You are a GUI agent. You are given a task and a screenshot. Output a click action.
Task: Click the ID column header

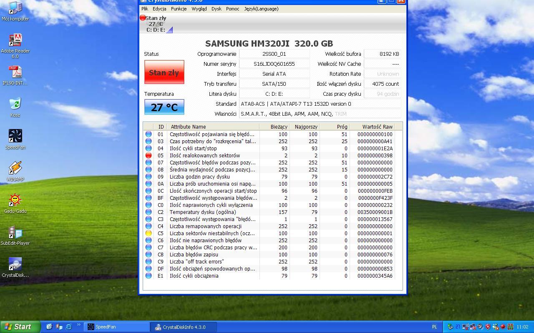tap(161, 127)
